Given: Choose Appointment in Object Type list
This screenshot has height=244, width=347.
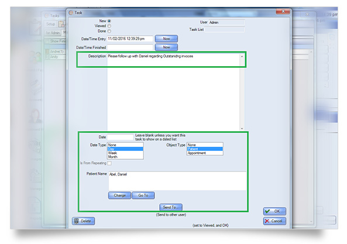Looking at the screenshot, I should tap(205, 153).
